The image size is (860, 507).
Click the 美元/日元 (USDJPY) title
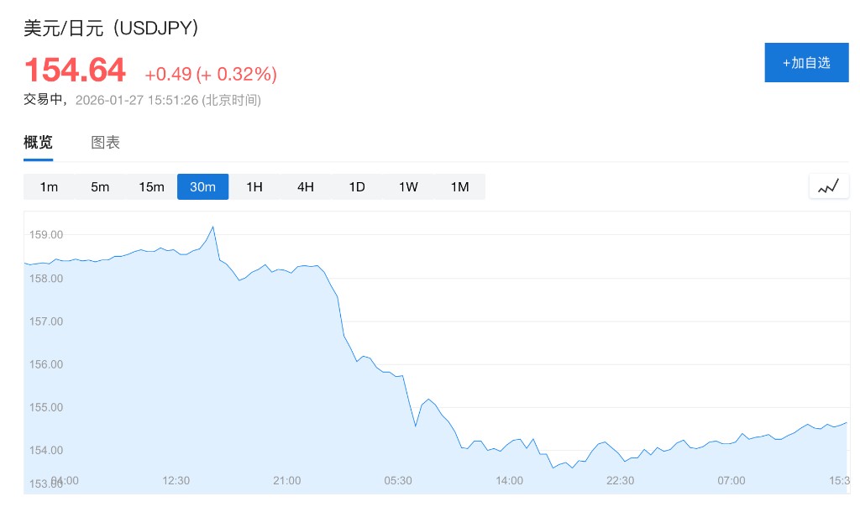[x=111, y=28]
